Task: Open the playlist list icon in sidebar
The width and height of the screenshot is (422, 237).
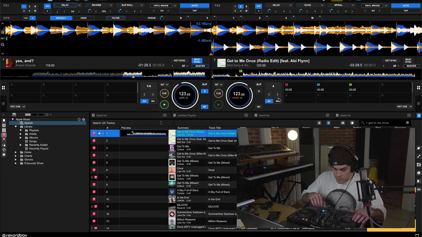Action: pyautogui.click(x=4, y=125)
